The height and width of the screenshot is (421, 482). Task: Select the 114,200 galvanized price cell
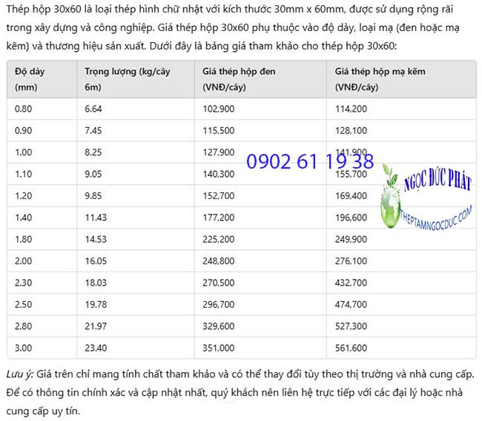pyautogui.click(x=351, y=109)
